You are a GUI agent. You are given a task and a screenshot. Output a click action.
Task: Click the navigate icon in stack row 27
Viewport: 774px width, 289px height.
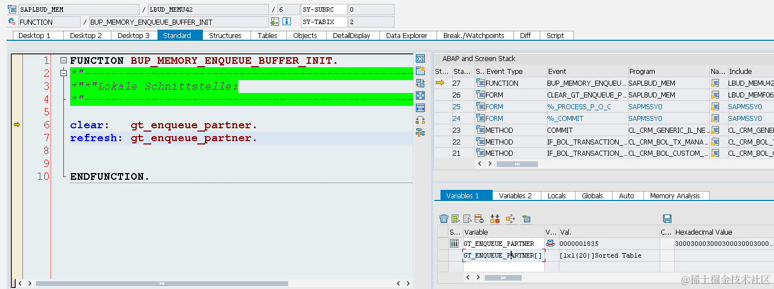(715, 83)
